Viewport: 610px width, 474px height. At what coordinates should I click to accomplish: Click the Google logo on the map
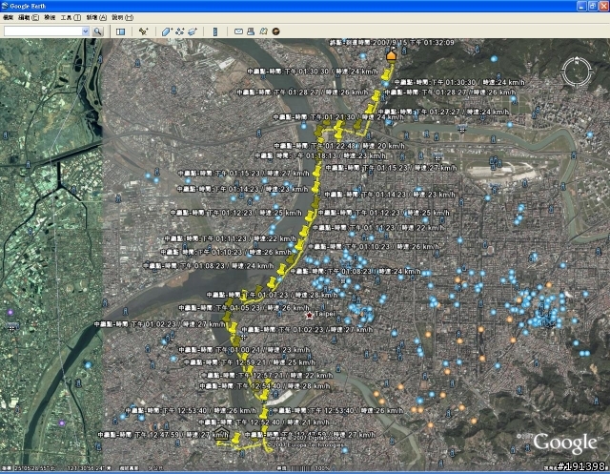565,443
